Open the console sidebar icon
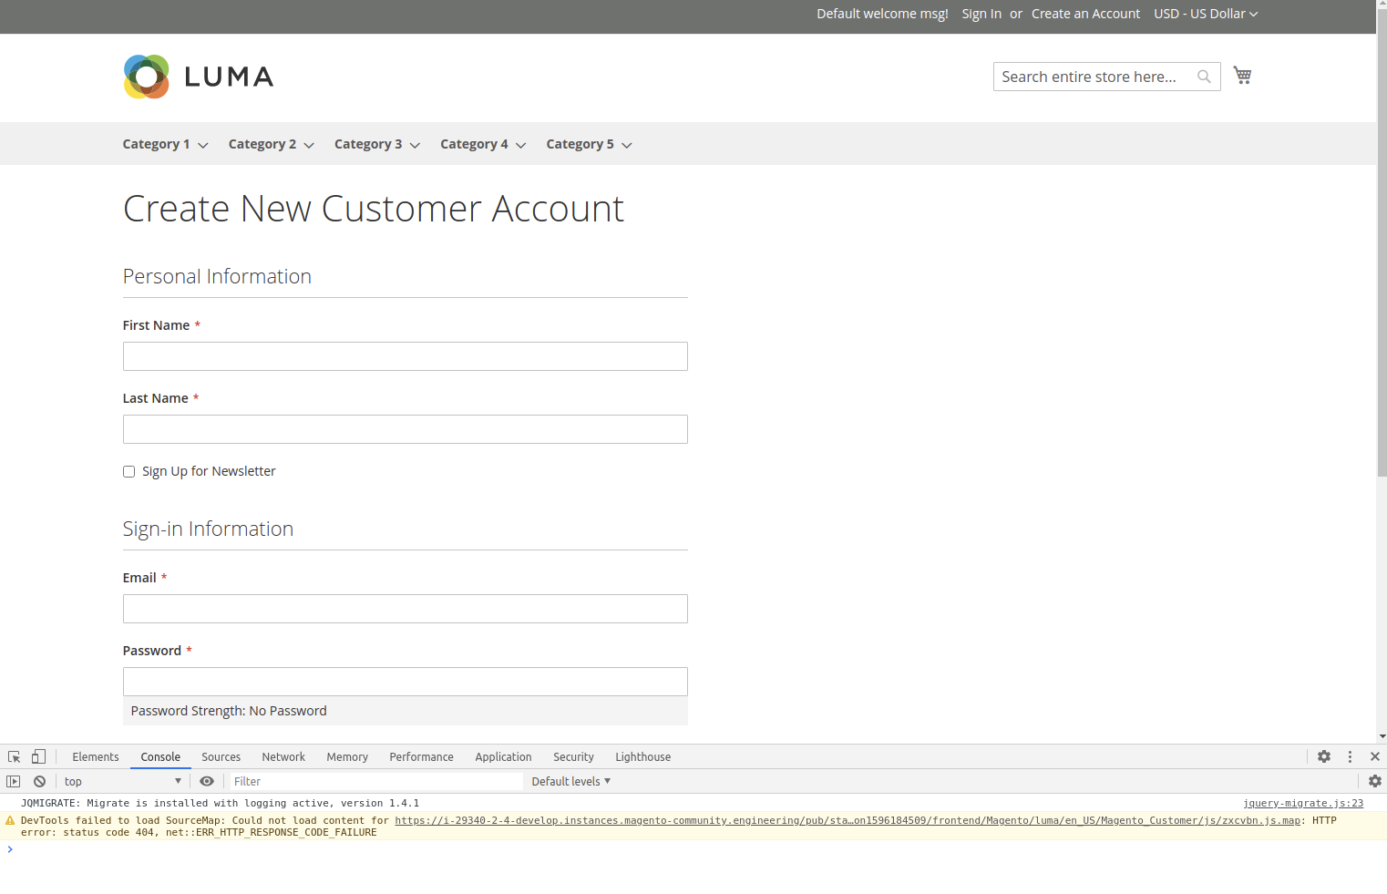This screenshot has height=894, width=1387. coord(14,781)
